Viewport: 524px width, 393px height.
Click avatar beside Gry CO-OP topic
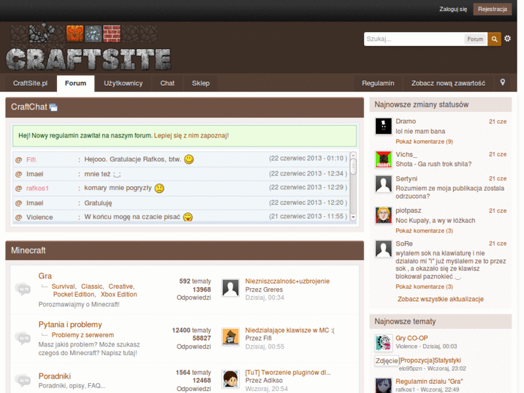(383, 343)
